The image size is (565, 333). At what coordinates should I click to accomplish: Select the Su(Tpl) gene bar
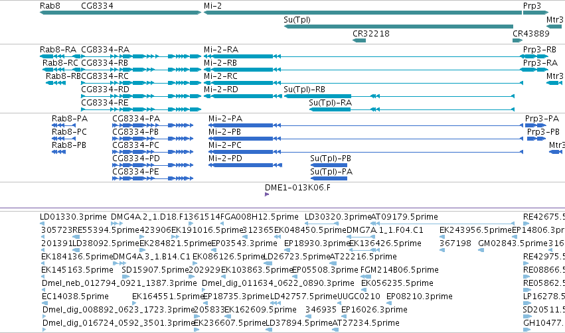tap(398, 27)
